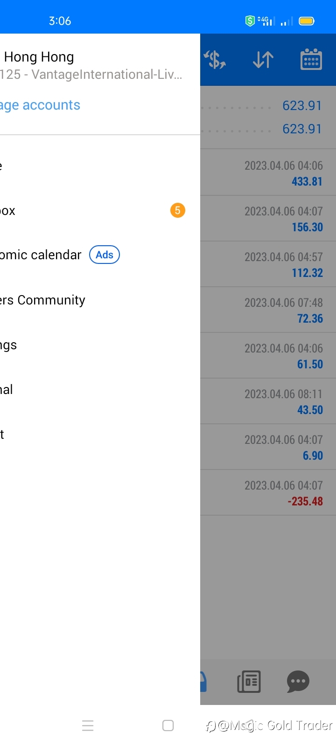The width and height of the screenshot is (336, 746).
Task: Open the 04:57 entry showing 112.32
Action: point(268,264)
